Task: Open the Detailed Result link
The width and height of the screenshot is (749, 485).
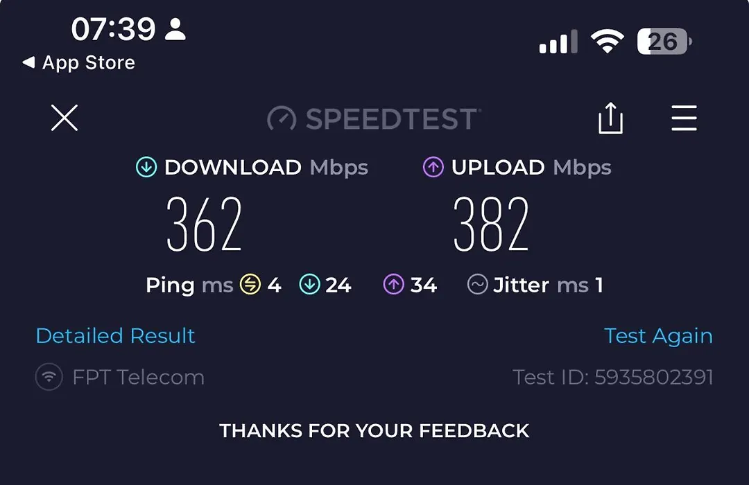Action: click(116, 335)
